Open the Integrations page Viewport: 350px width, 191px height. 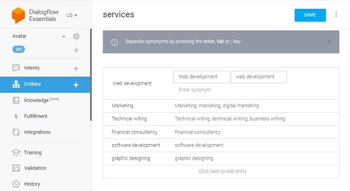coord(37,132)
